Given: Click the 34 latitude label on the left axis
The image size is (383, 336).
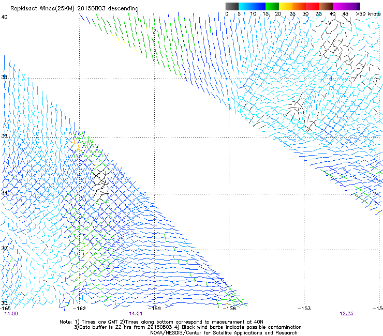Looking at the screenshot, I should [x=4, y=192].
